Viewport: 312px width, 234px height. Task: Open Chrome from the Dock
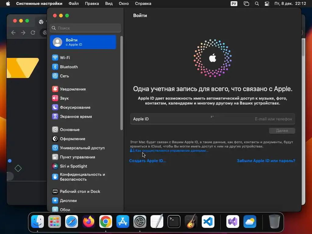pyautogui.click(x=106, y=222)
